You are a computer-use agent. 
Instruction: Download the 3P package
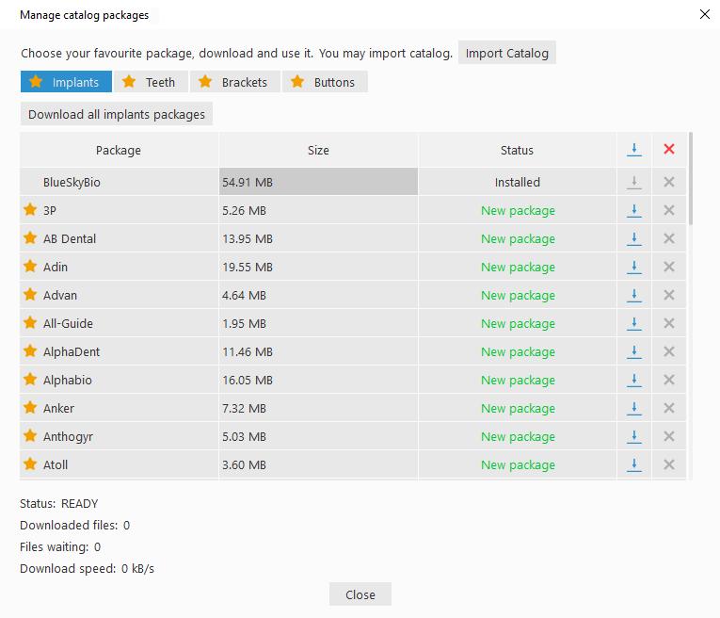pos(634,210)
